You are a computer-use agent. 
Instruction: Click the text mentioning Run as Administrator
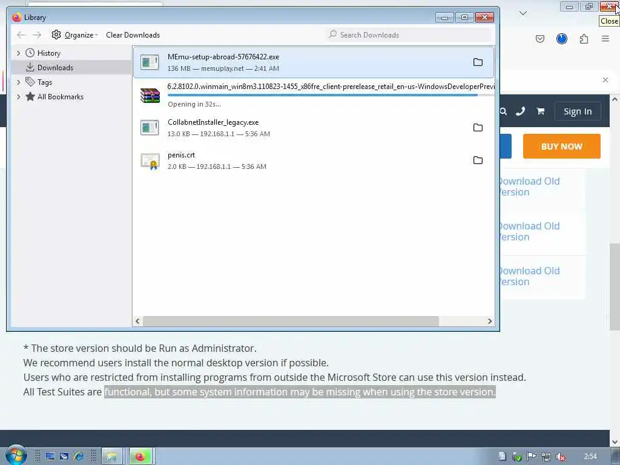(140, 348)
